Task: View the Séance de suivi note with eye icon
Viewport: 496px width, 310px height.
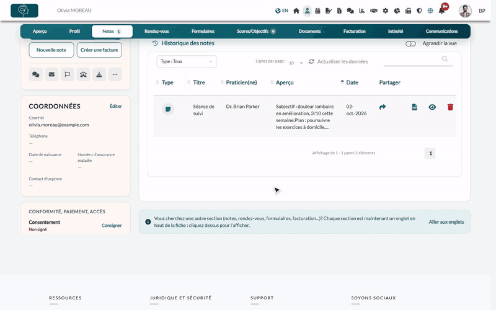Action: point(432,107)
